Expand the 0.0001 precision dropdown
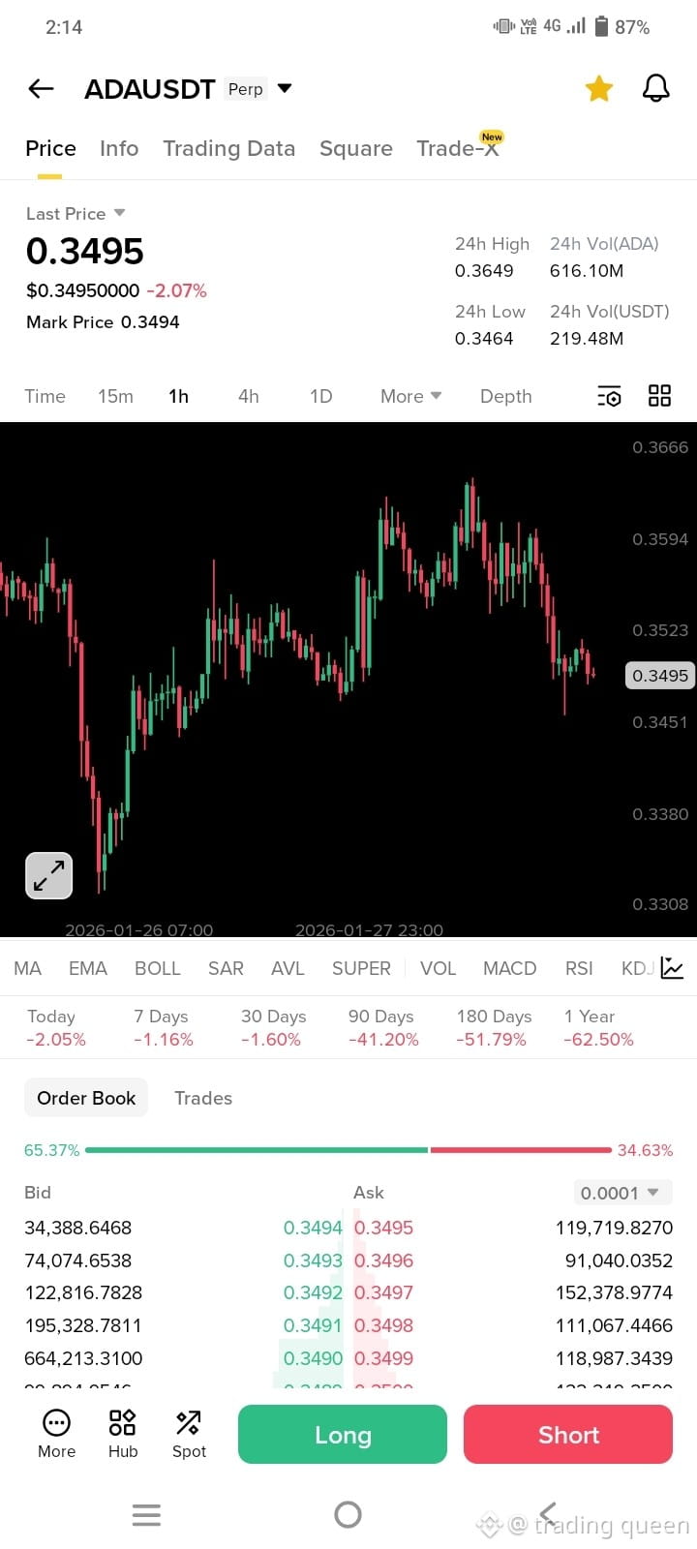 pos(622,1193)
